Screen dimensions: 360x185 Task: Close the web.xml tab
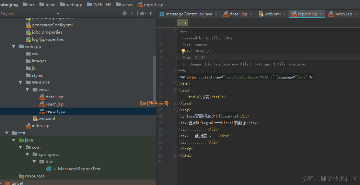[x=284, y=14]
